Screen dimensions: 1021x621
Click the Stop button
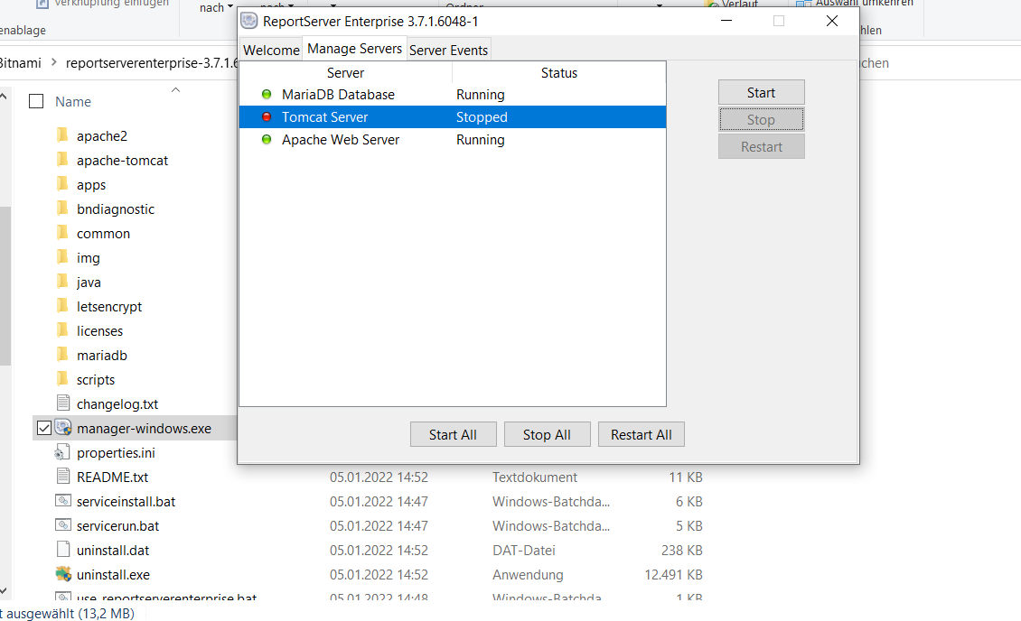(x=761, y=120)
